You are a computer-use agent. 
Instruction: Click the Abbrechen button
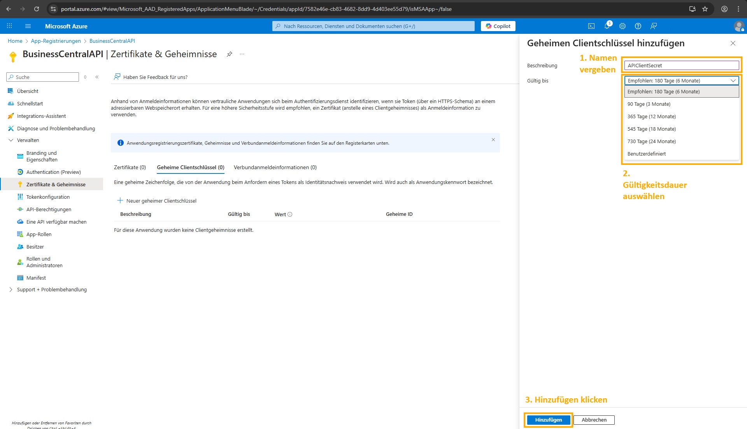point(594,420)
